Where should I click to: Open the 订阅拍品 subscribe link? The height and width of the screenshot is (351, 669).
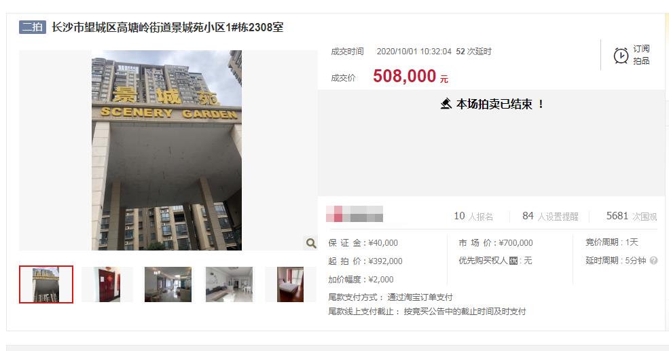click(641, 54)
